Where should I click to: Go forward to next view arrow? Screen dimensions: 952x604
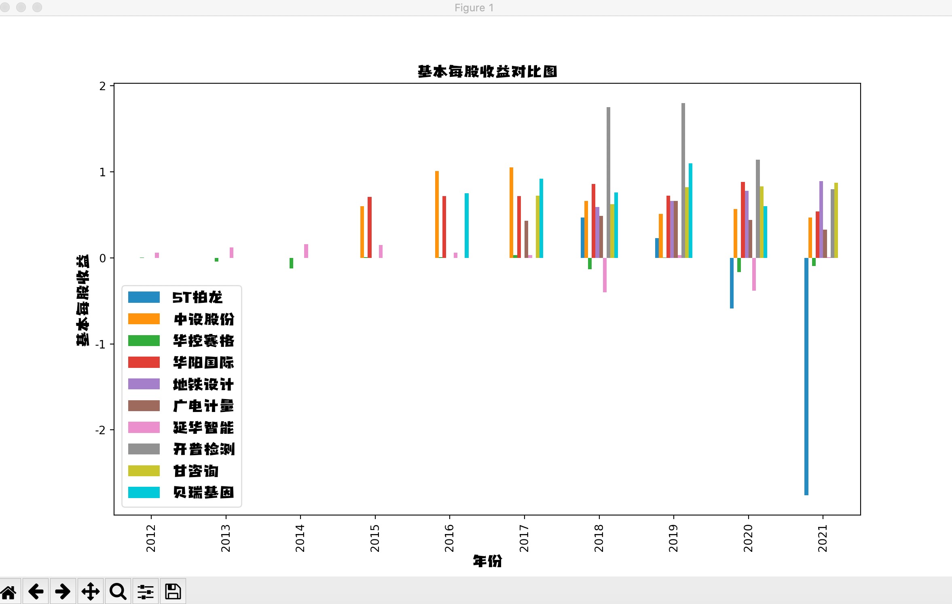pos(63,592)
